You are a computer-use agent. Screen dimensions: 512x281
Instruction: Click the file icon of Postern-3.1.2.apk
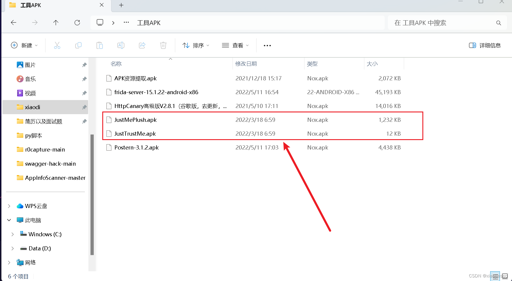tap(109, 147)
